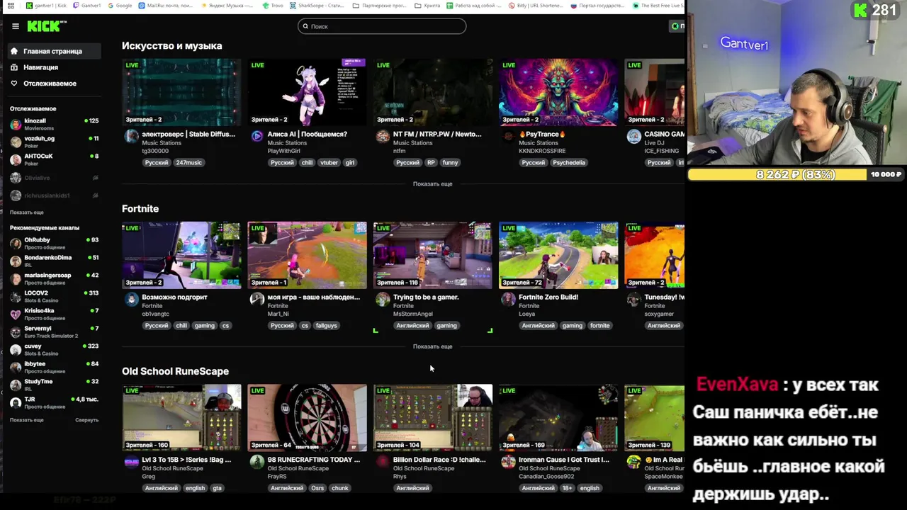The image size is (907, 510).
Task: Switch to SharkScope browser tab
Action: (315, 6)
